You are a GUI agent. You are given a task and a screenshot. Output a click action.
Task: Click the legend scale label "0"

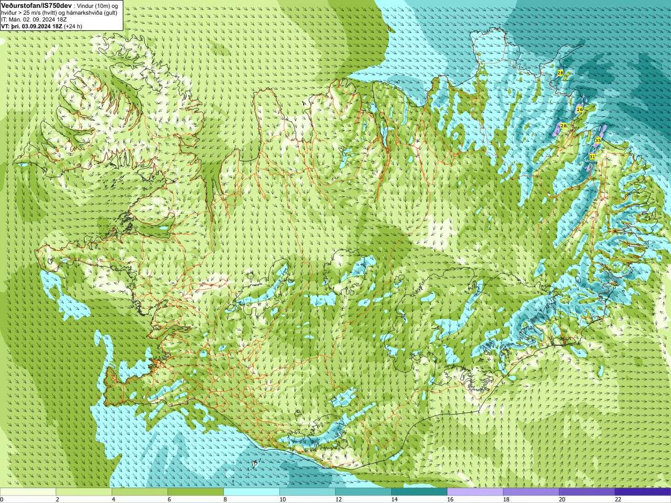point(2,499)
